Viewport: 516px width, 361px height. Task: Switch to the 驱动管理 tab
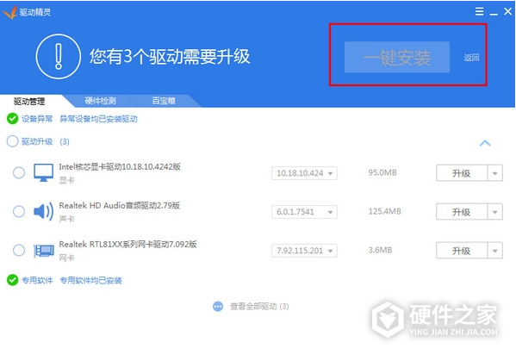[x=29, y=101]
